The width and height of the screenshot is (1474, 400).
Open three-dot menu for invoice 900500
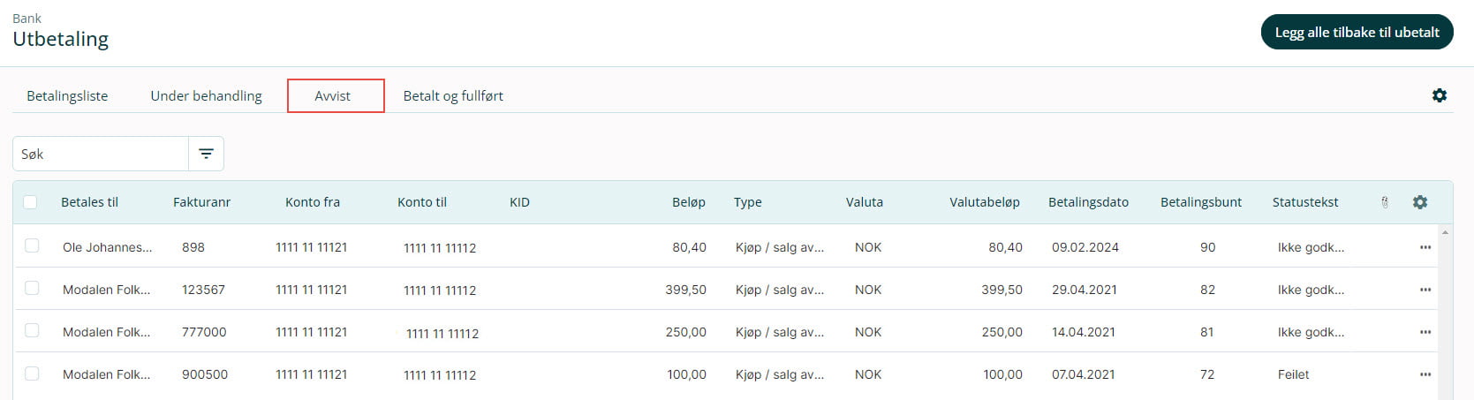(1425, 374)
